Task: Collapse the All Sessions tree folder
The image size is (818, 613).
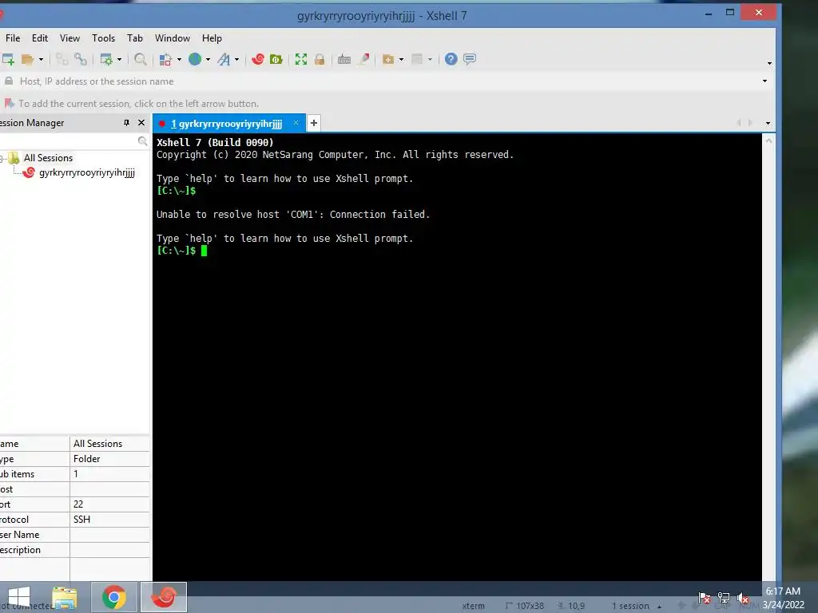Action: click(x=2, y=158)
